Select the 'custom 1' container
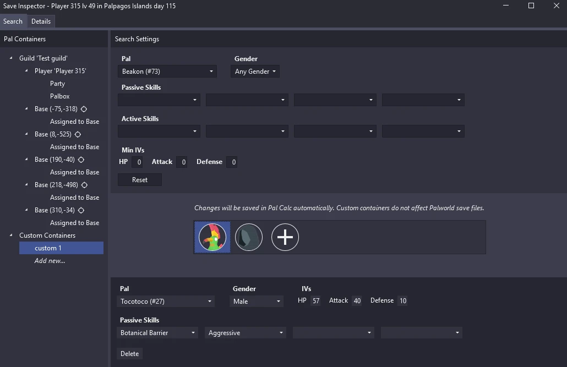Screen dimensions: 567x367 tap(62, 248)
